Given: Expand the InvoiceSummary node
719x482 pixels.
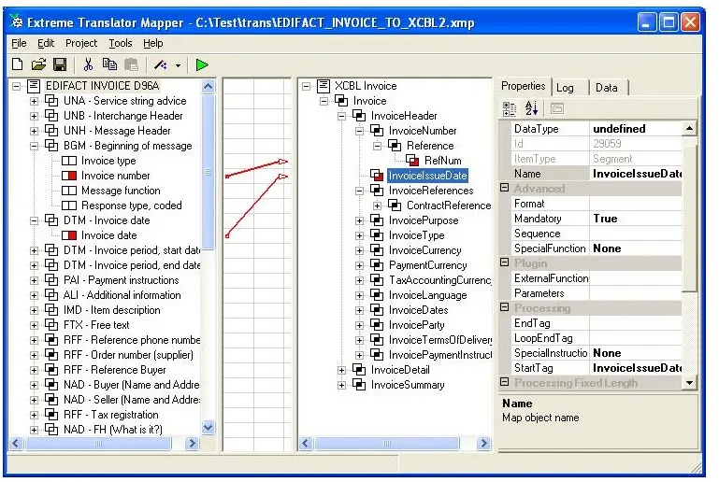Looking at the screenshot, I should [x=341, y=386].
